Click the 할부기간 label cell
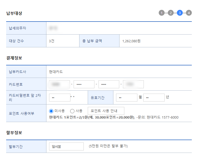 [26, 146]
